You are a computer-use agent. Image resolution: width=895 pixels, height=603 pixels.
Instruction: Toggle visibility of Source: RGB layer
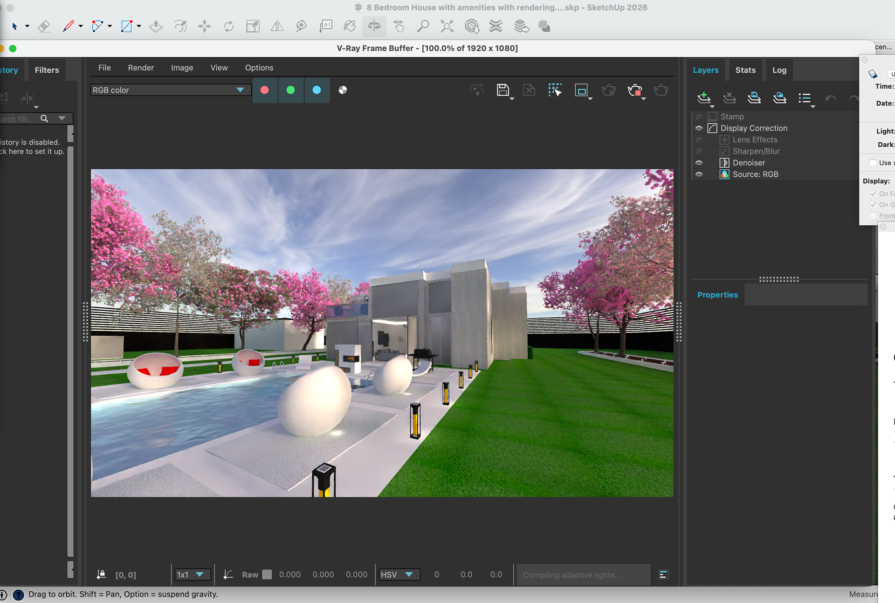pyautogui.click(x=699, y=174)
